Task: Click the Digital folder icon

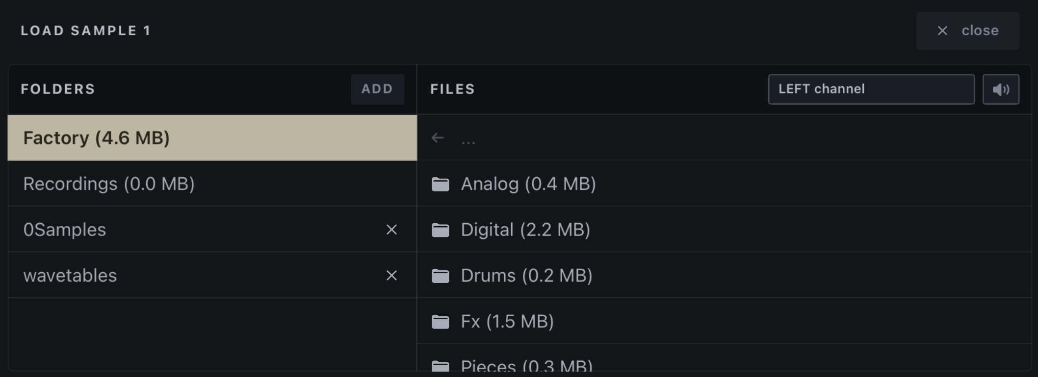Action: 441,230
